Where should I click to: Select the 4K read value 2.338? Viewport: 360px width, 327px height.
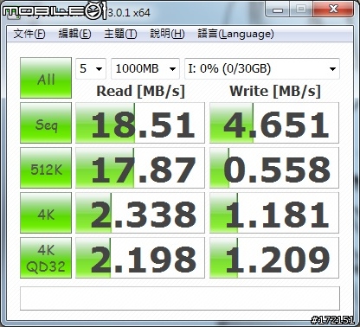coord(140,213)
